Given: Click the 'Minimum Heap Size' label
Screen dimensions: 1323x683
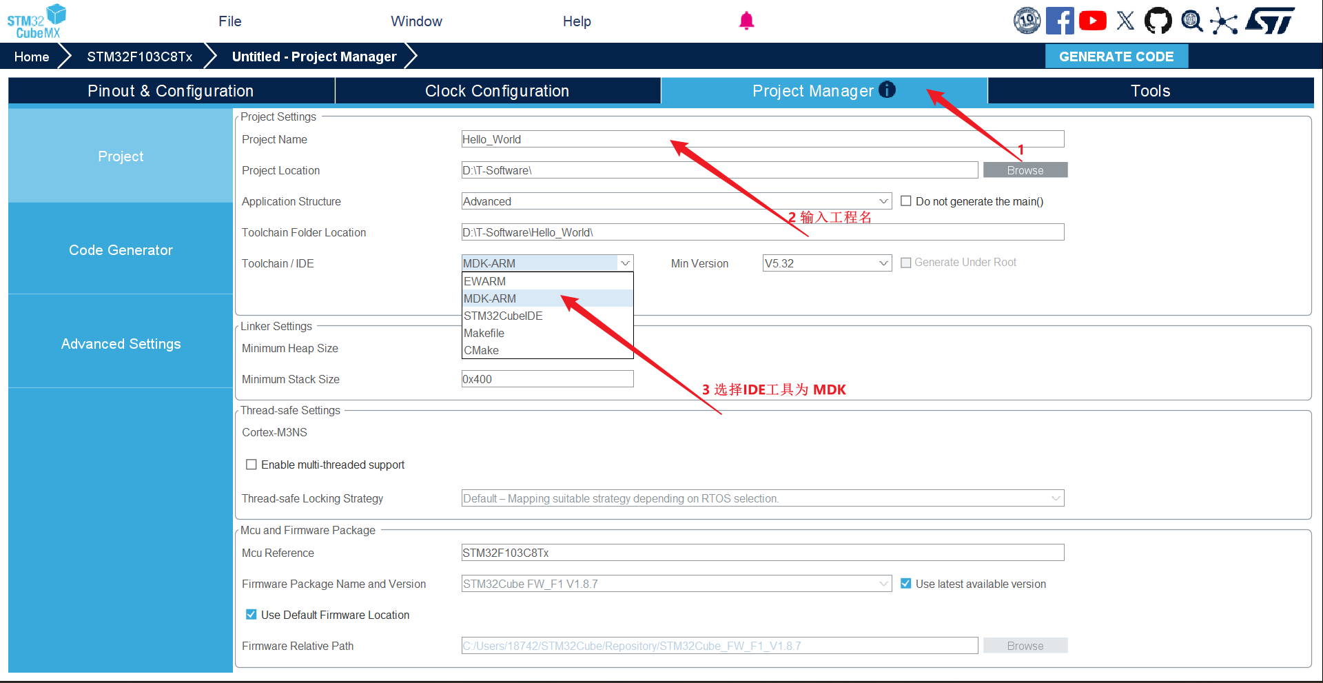Looking at the screenshot, I should (290, 348).
